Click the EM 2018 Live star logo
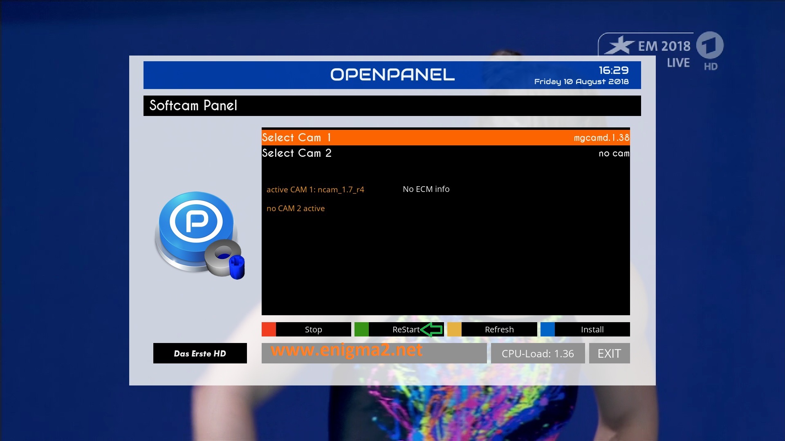785x441 pixels. point(620,46)
